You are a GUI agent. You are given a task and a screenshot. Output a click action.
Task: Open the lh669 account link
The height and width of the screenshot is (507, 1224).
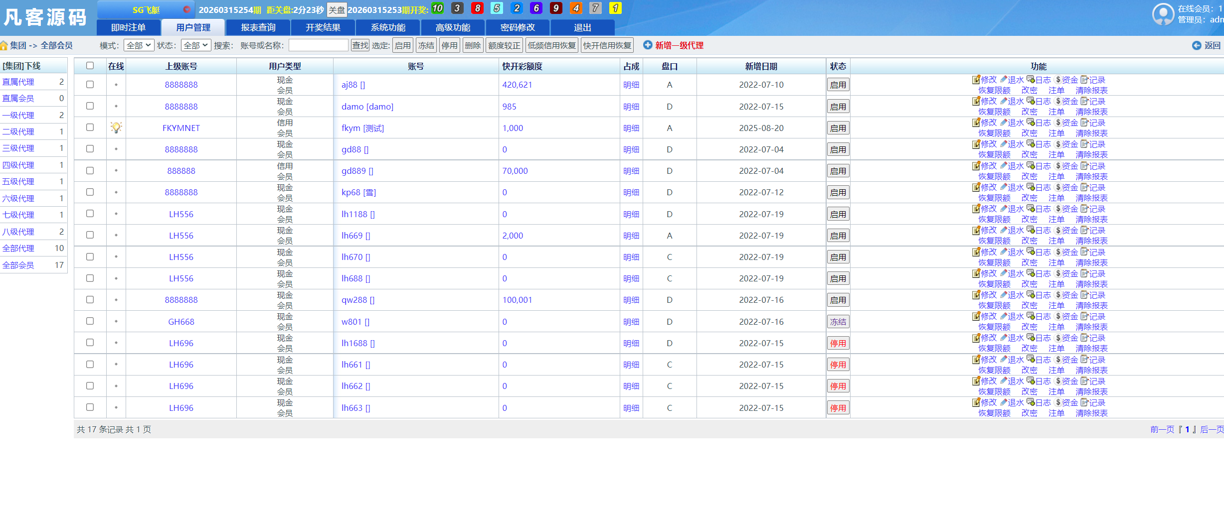tap(353, 236)
